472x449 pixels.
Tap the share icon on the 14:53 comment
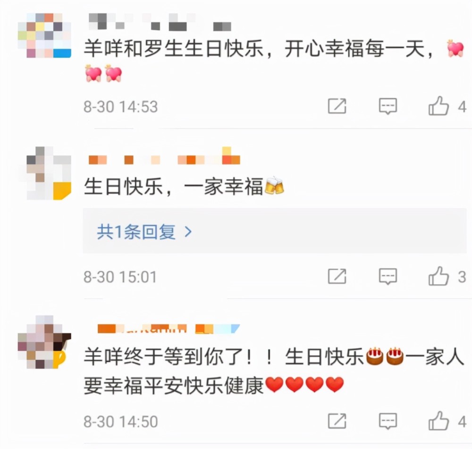[x=337, y=106]
